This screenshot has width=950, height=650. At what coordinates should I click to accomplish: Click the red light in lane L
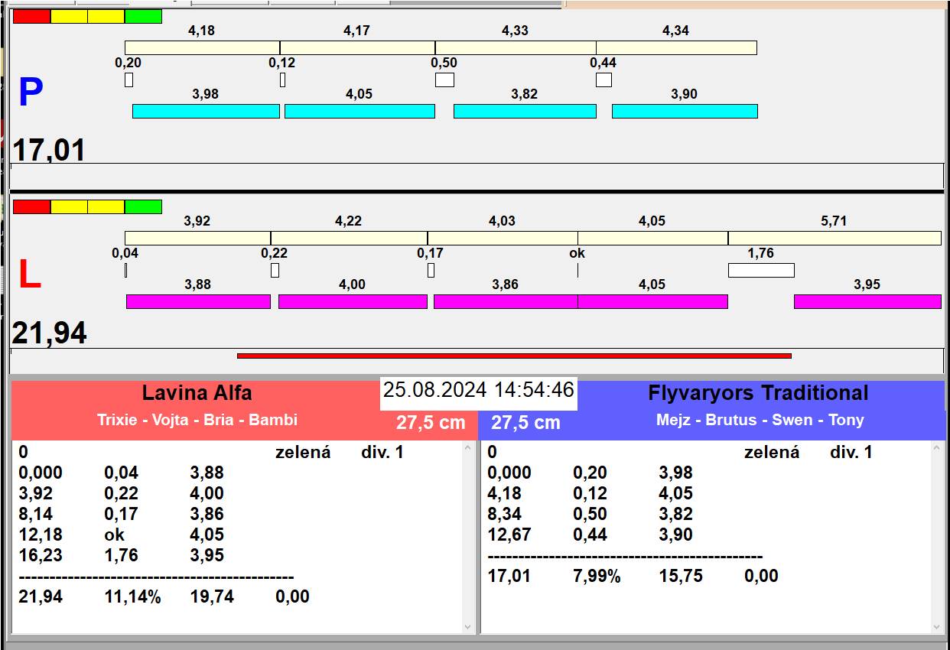[31, 206]
